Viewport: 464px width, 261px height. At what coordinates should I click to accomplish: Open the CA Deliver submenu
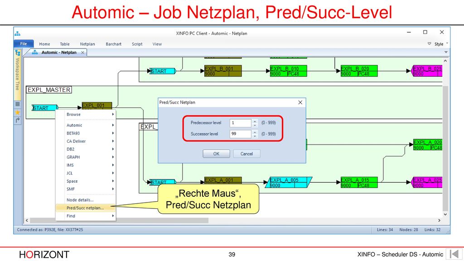[86, 141]
